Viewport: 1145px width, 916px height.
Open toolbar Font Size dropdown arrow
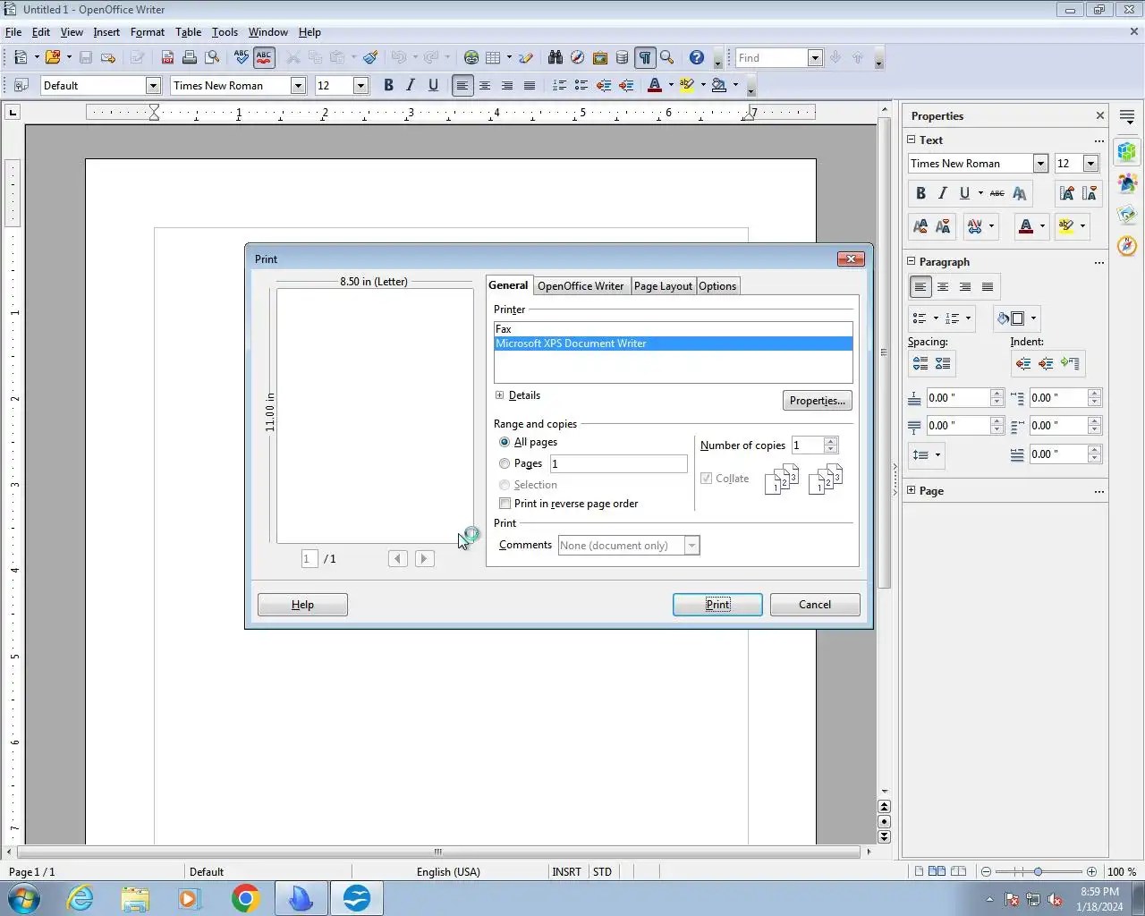[x=361, y=86]
